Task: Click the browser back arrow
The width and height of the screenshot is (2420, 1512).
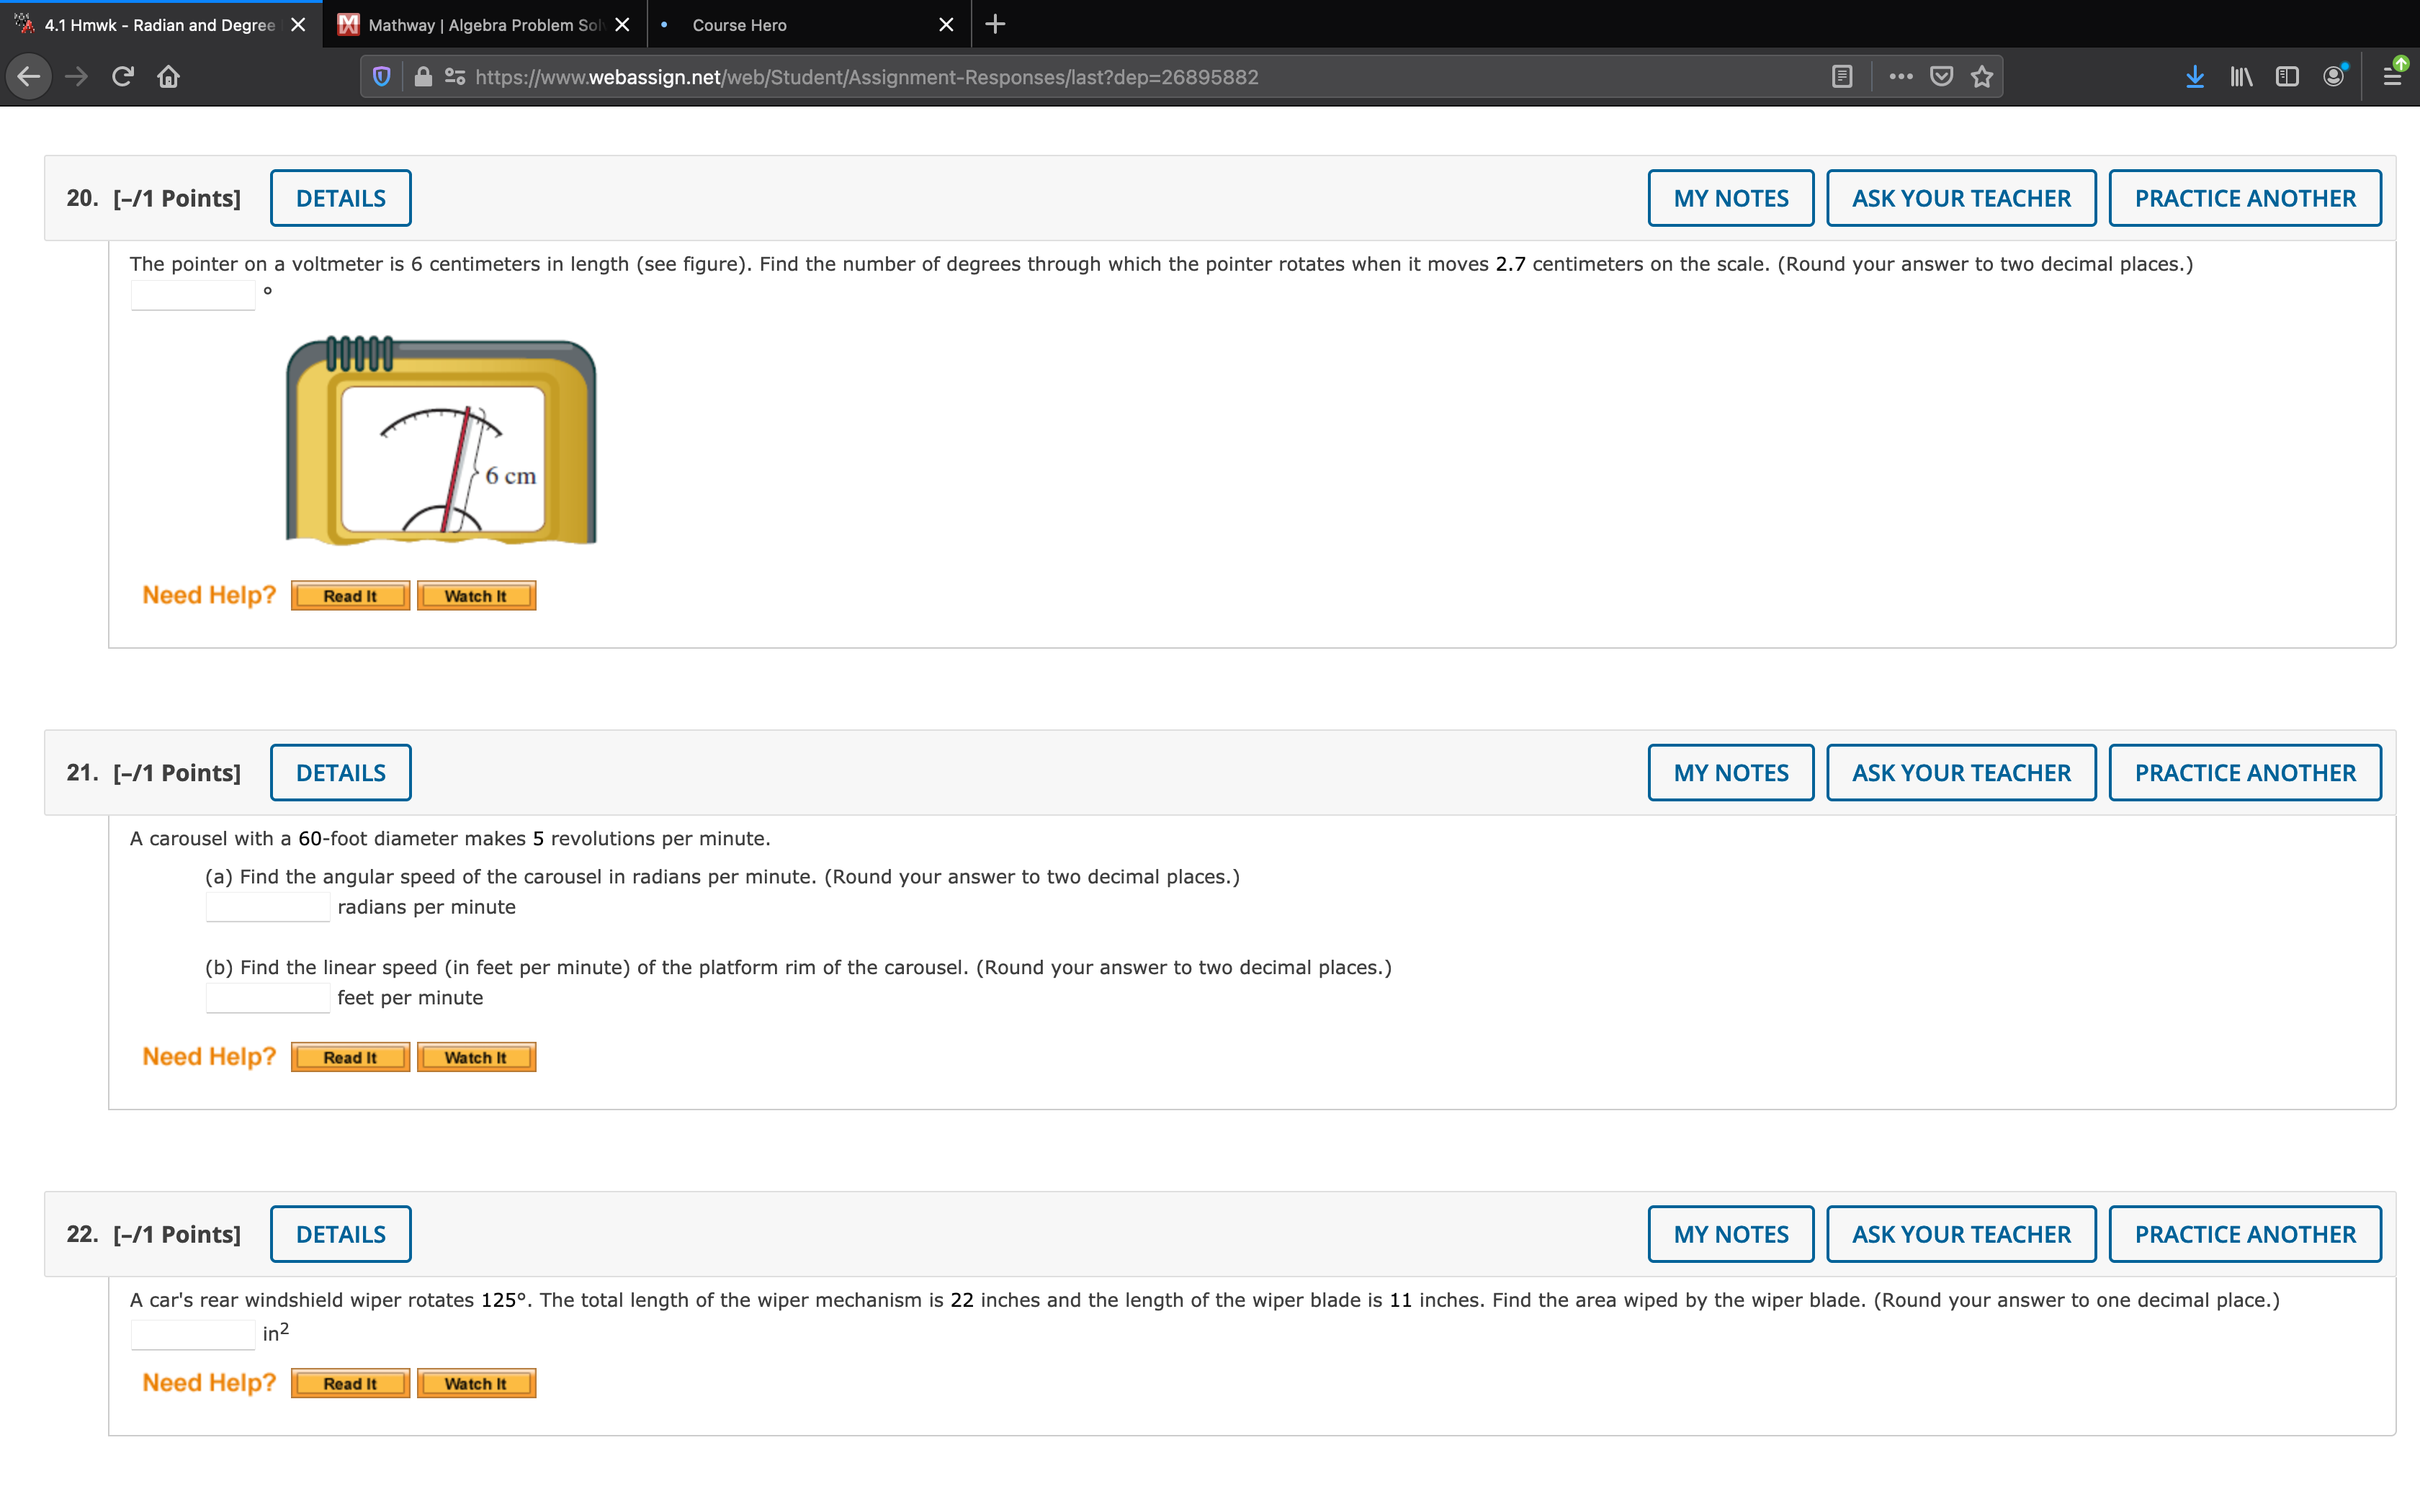Action: point(29,77)
